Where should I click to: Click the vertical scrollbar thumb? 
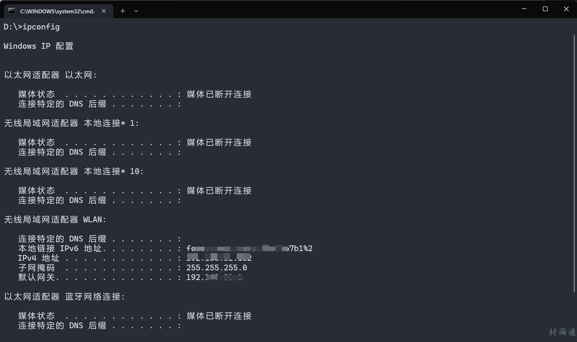(x=574, y=164)
